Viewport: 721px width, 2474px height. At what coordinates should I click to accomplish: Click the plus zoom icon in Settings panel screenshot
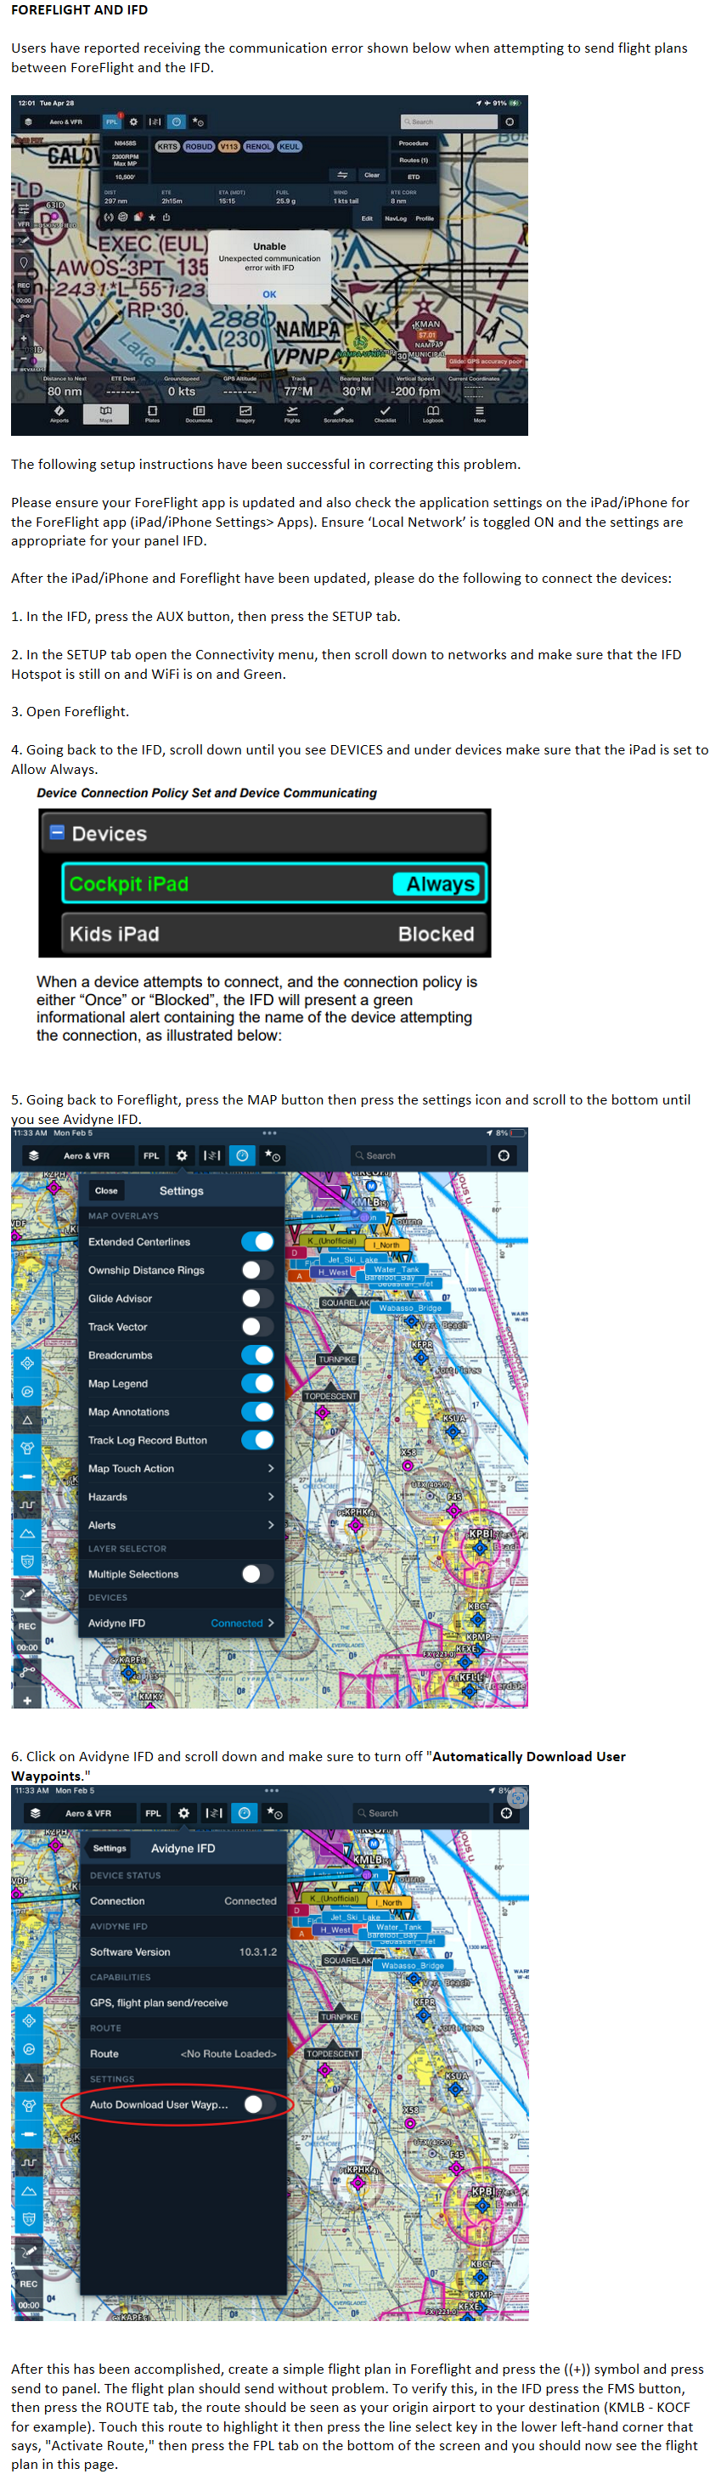click(x=27, y=1700)
